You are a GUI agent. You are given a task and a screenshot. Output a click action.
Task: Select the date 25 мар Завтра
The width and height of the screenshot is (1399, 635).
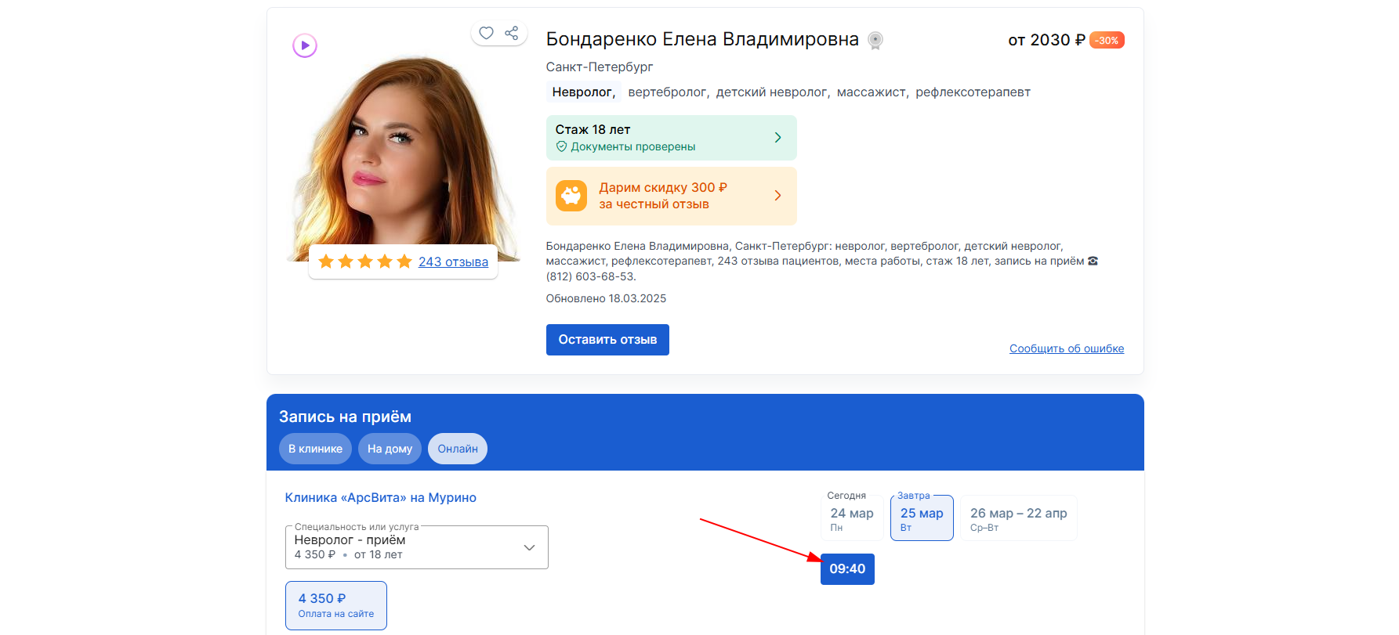922,518
